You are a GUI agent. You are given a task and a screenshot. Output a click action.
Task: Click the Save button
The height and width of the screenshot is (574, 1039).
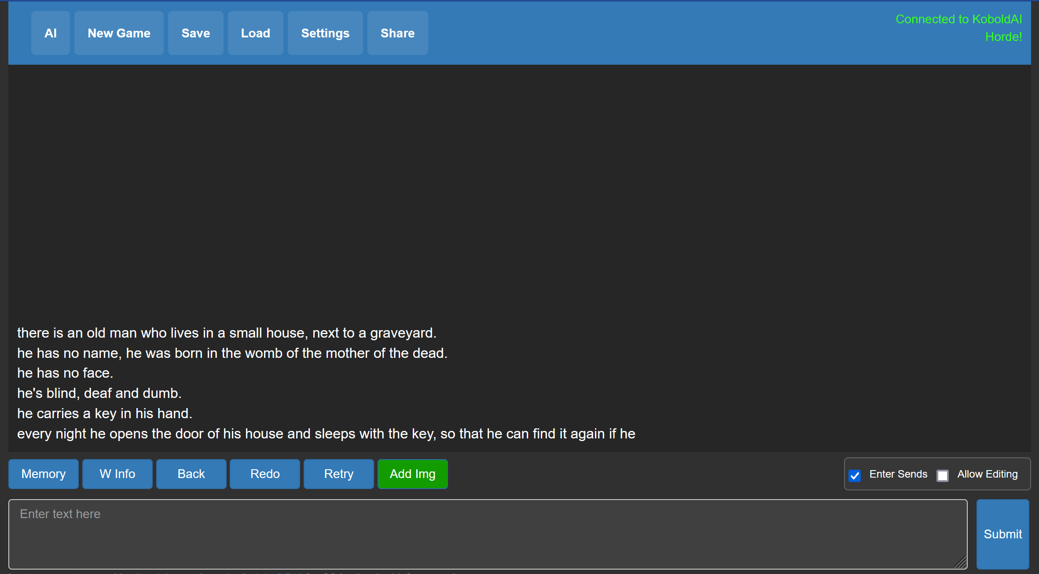pyautogui.click(x=195, y=33)
